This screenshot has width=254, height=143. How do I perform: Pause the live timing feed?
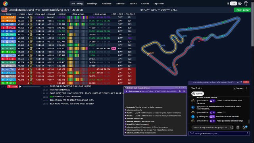(227, 4)
